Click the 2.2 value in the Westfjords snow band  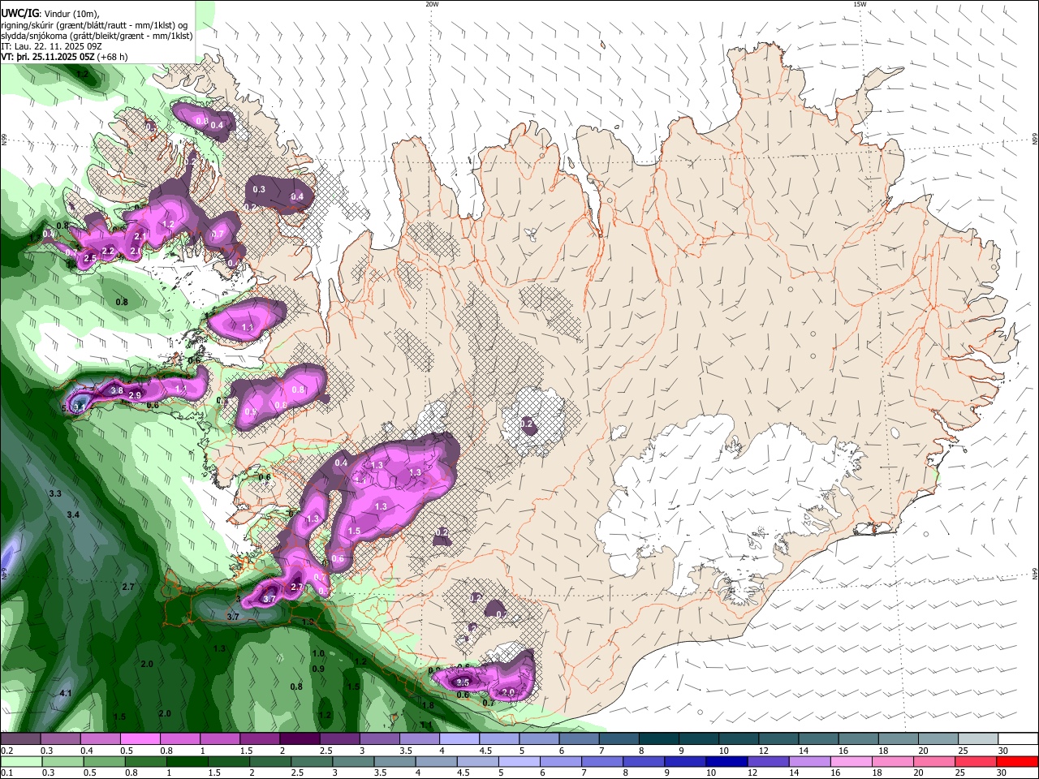pos(108,251)
